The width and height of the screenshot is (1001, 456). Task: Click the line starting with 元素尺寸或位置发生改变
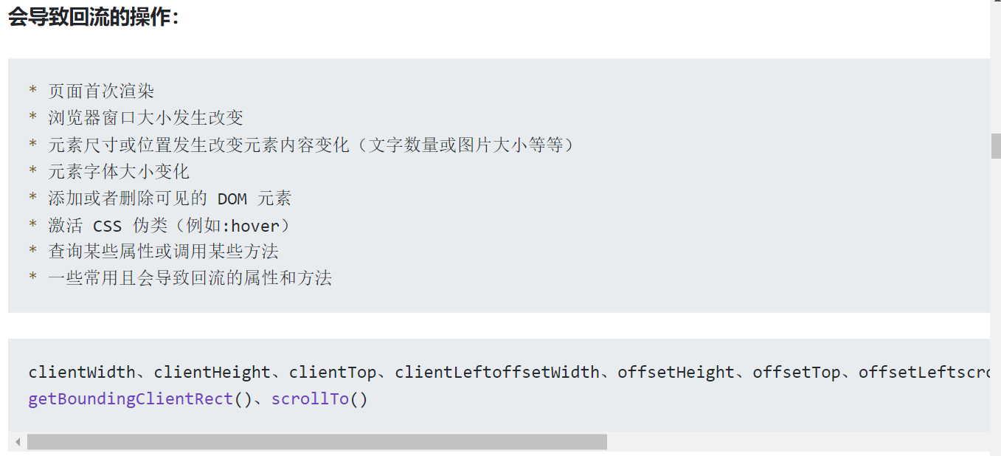(310, 145)
